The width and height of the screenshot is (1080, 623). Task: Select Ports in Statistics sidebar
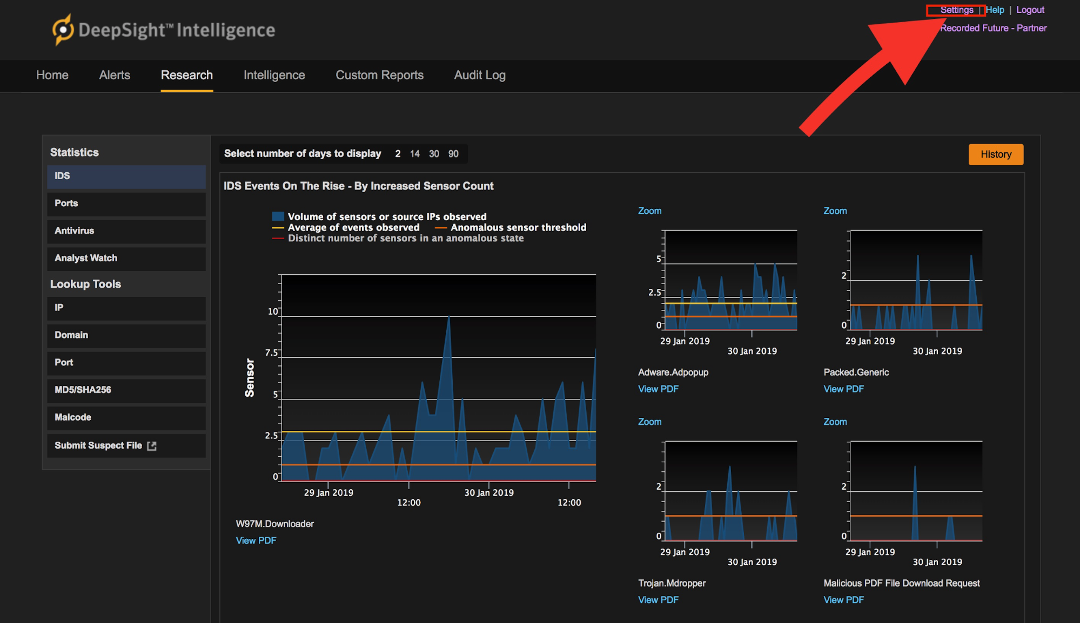pos(126,204)
